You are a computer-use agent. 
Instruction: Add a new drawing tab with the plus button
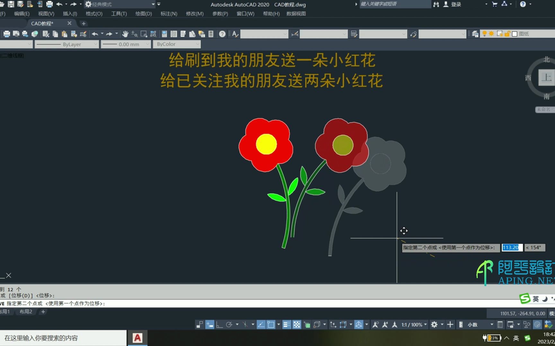(84, 23)
